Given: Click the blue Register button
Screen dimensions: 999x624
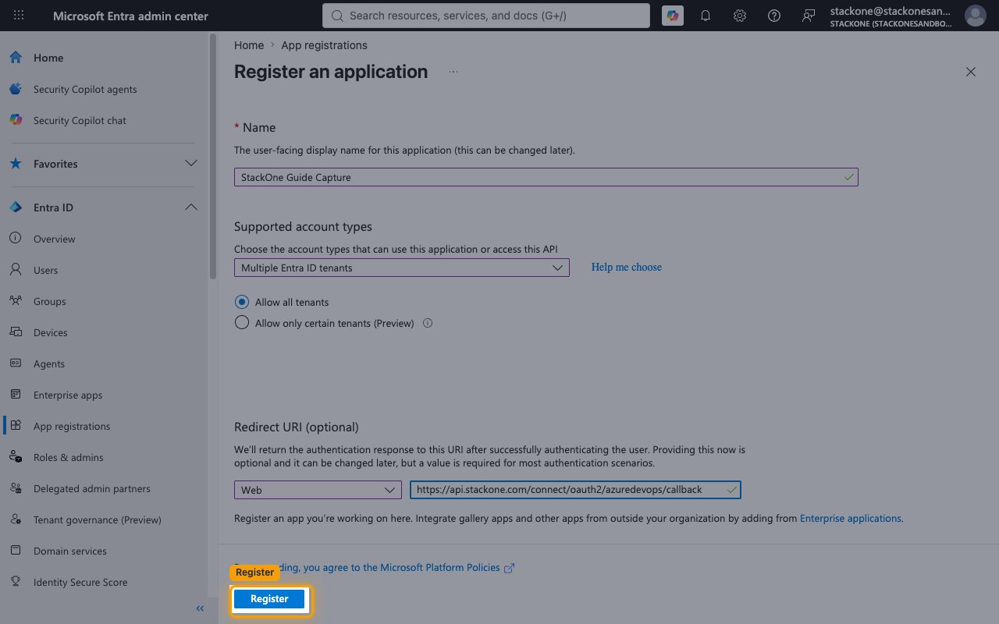Looking at the screenshot, I should [269, 599].
